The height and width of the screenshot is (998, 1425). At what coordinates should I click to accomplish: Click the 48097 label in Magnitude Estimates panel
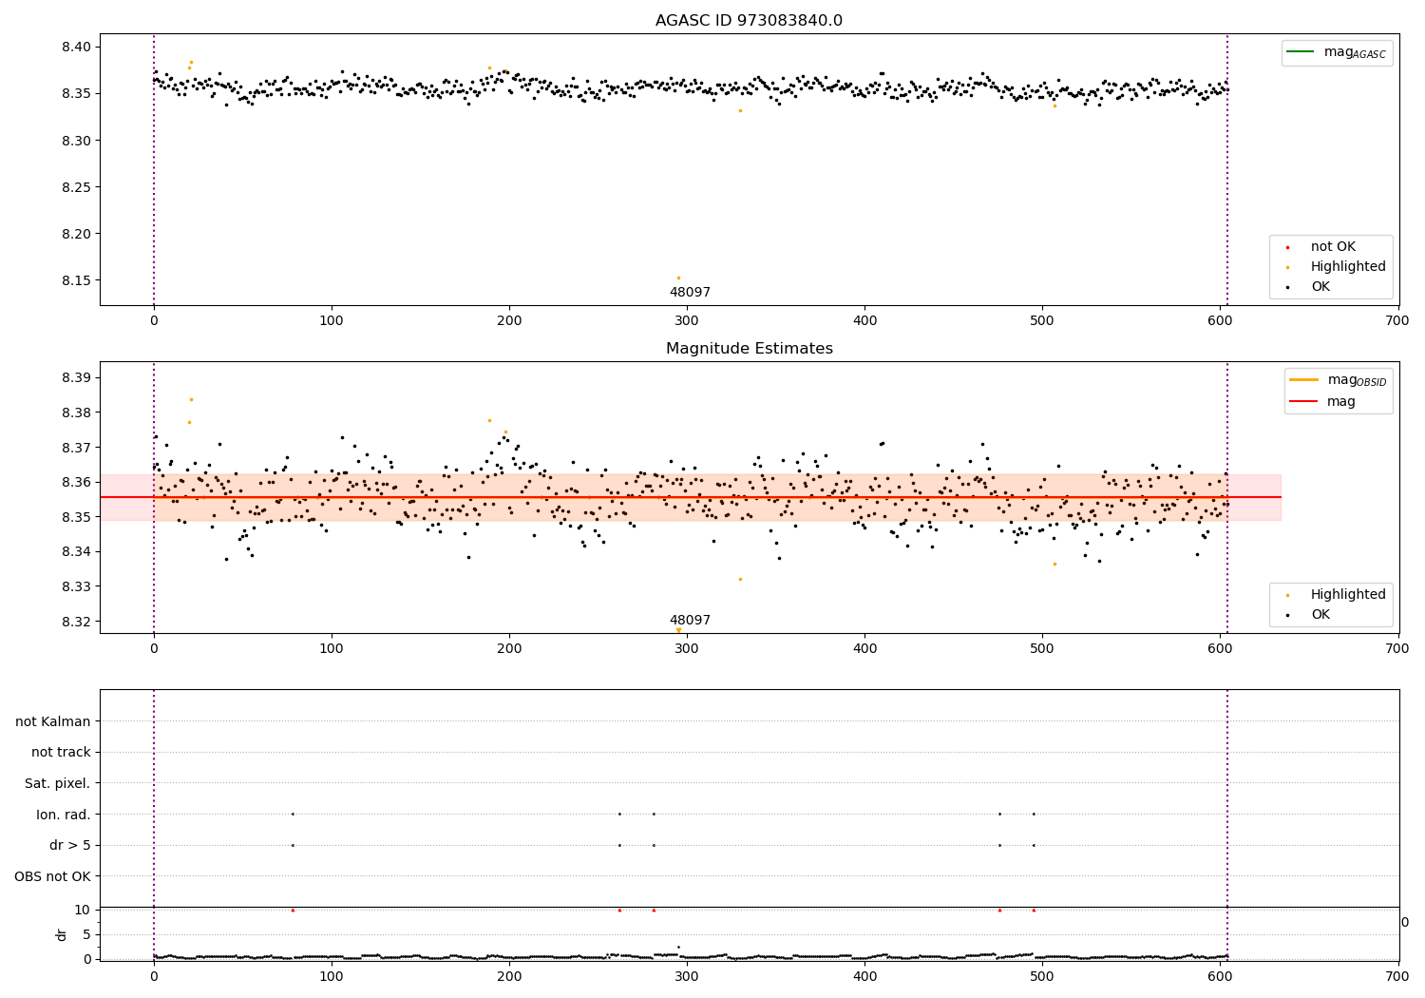[x=690, y=621]
